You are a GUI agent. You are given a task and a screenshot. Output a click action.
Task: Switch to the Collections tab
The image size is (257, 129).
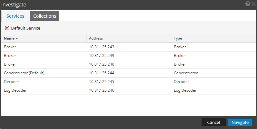coord(44,16)
